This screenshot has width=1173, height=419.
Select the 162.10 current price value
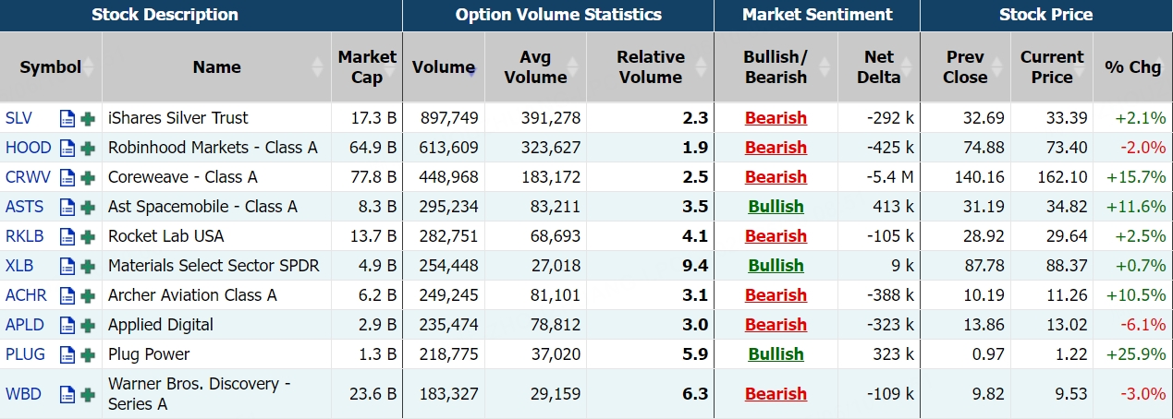click(1061, 177)
